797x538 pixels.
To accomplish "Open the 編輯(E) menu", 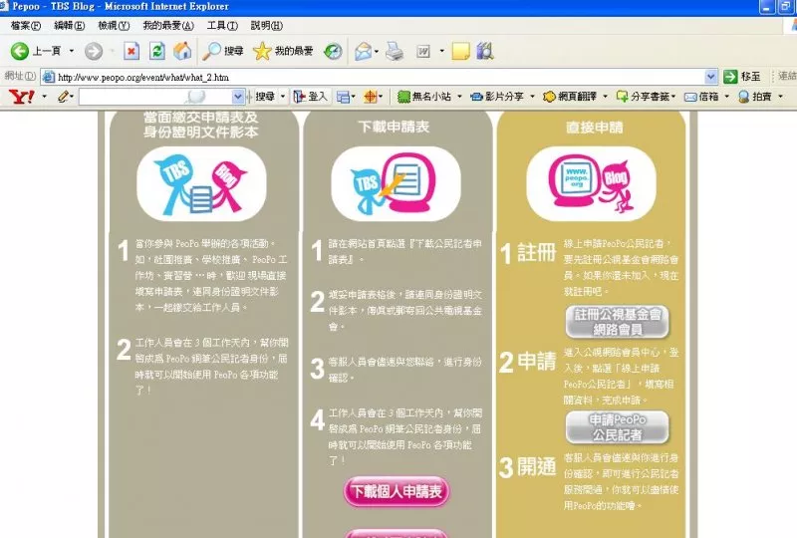I will [x=69, y=26].
